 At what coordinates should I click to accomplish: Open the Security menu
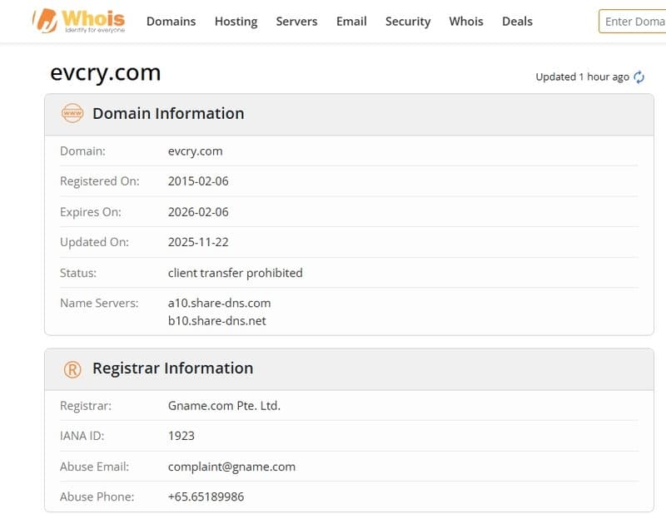point(408,22)
